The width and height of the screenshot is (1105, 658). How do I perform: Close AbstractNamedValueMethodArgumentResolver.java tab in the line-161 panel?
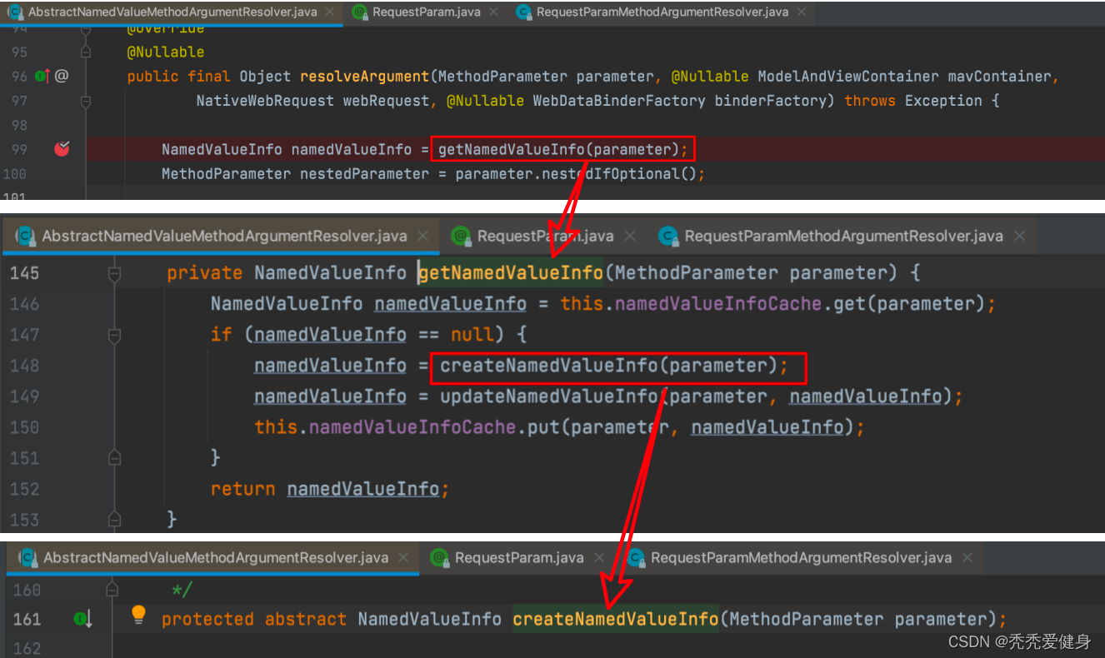404,557
